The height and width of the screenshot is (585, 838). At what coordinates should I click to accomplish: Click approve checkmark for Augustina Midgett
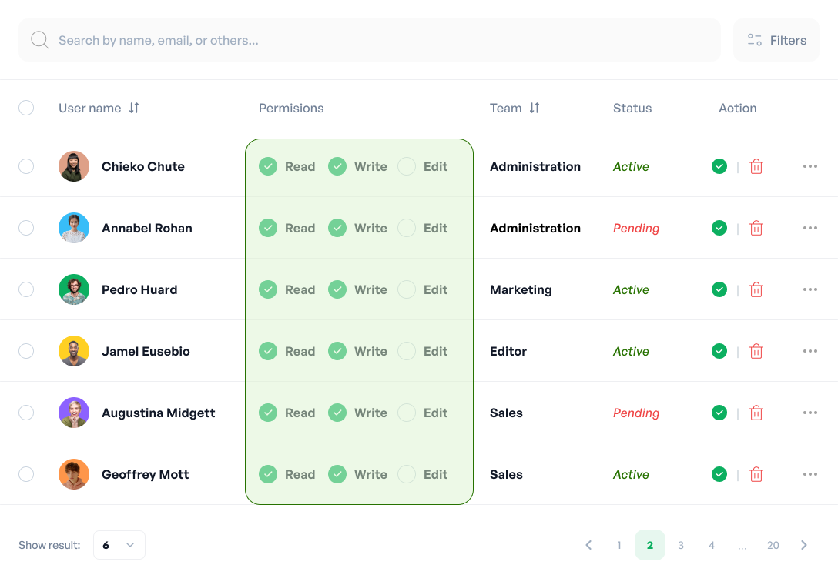pyautogui.click(x=719, y=413)
